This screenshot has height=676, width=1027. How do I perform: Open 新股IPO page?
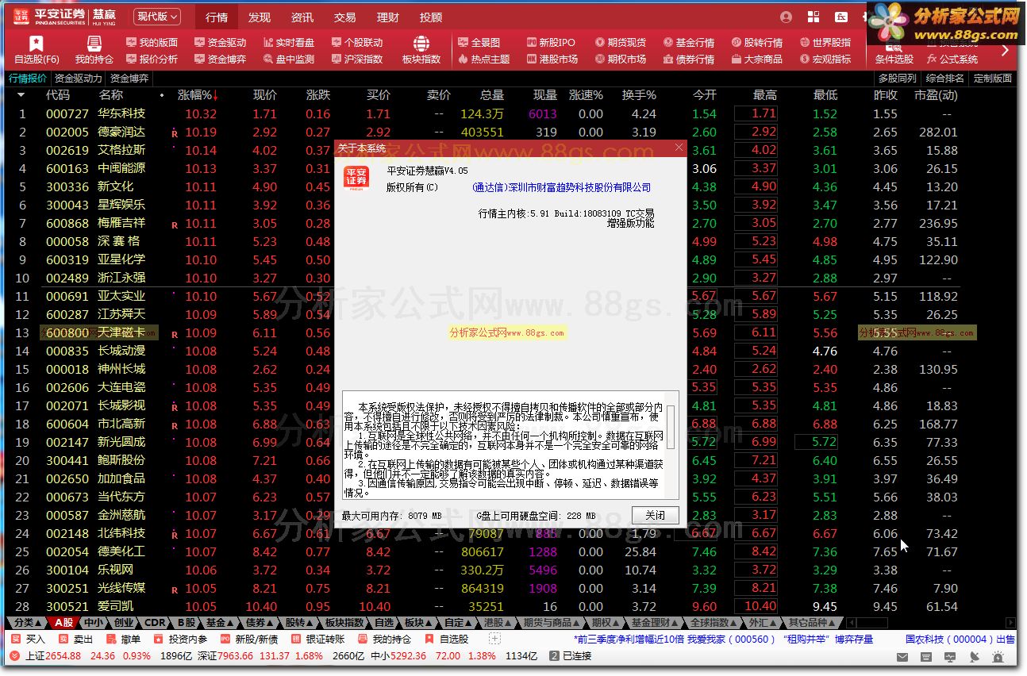tap(551, 42)
